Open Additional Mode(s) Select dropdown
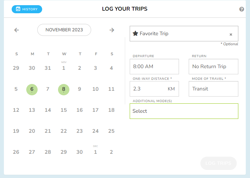Screen dimensions: 250x178 184,111
